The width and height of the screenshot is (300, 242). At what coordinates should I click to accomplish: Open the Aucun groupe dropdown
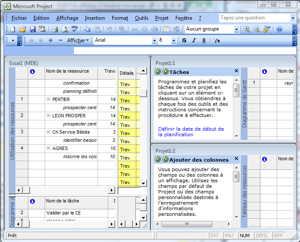[x=236, y=29]
